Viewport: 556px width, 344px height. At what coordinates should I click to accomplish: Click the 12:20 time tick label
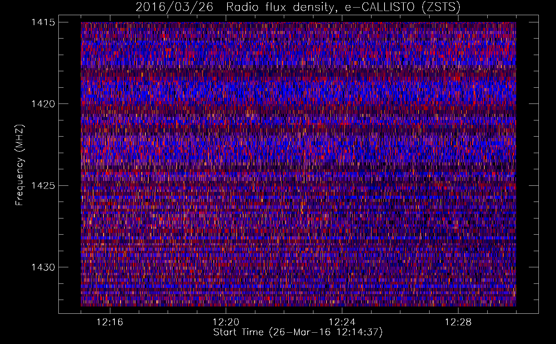pyautogui.click(x=226, y=322)
